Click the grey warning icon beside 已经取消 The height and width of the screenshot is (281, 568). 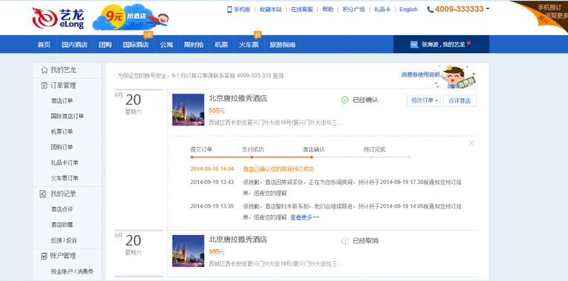click(345, 241)
